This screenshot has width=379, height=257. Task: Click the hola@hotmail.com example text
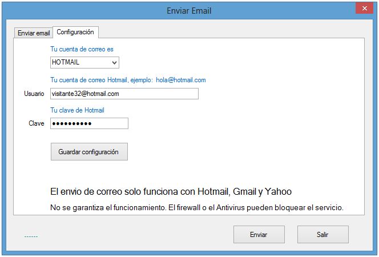(181, 80)
